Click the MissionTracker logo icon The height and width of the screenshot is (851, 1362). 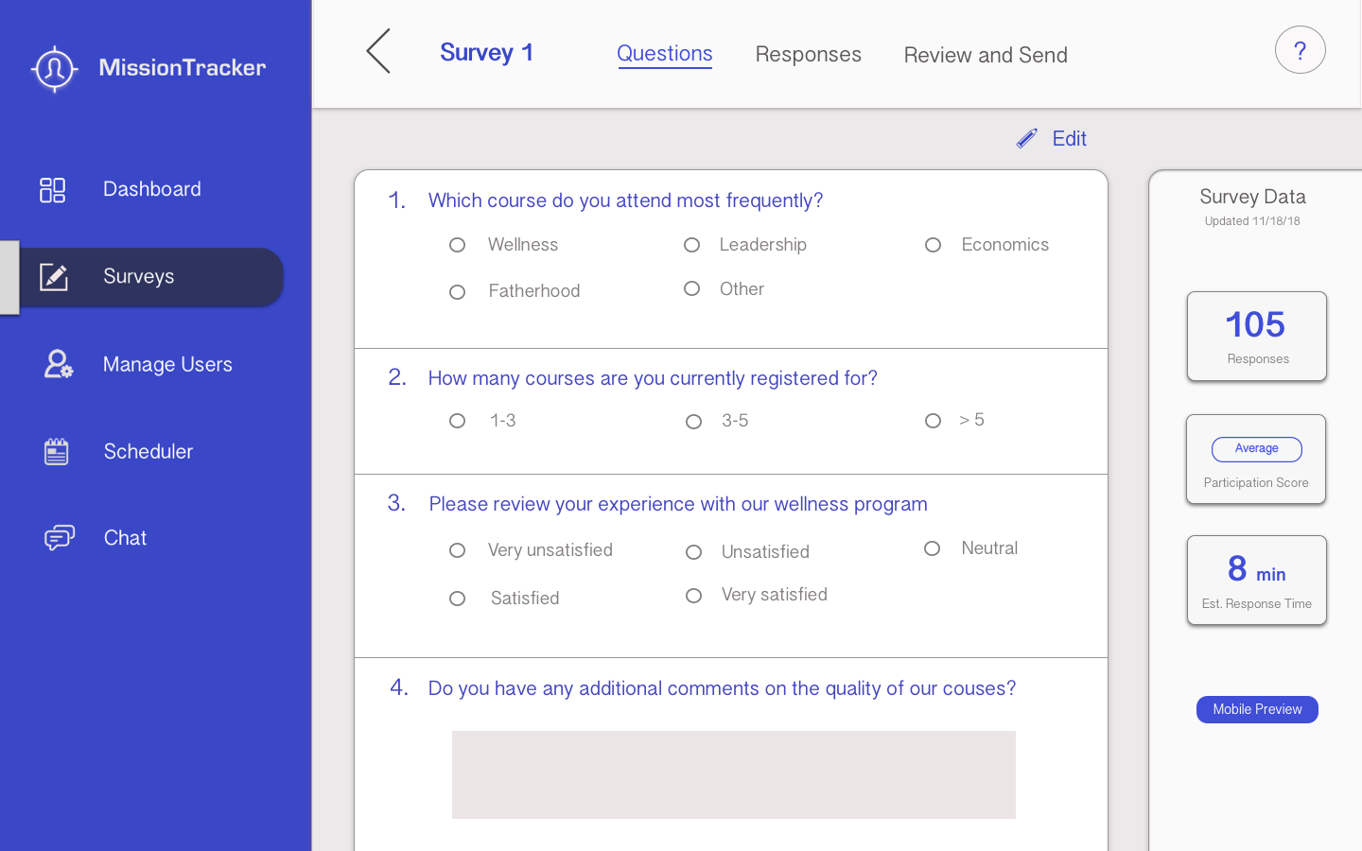tap(54, 68)
